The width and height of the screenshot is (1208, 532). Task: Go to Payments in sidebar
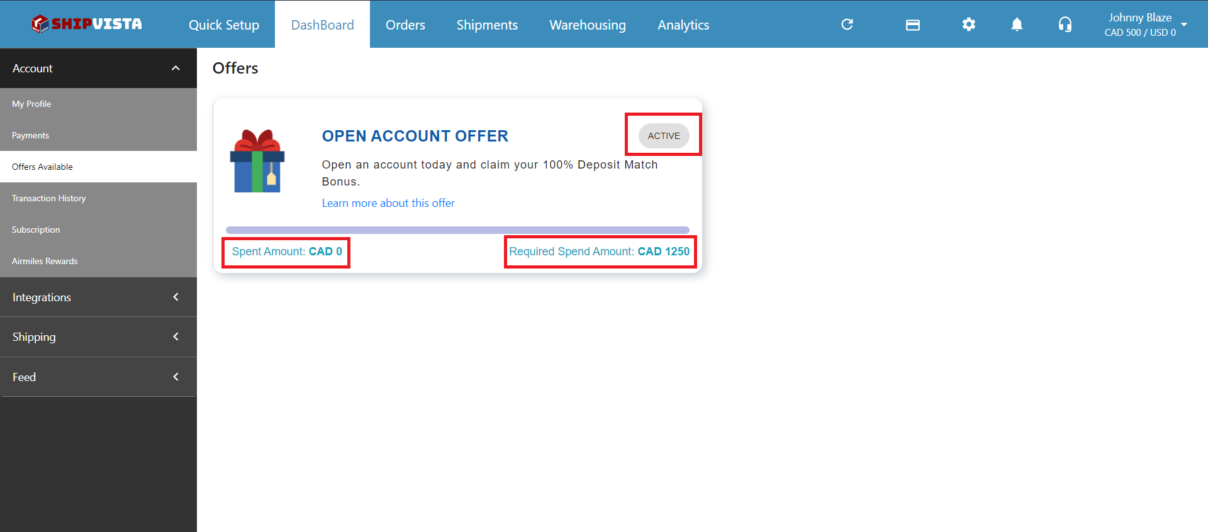coord(98,135)
